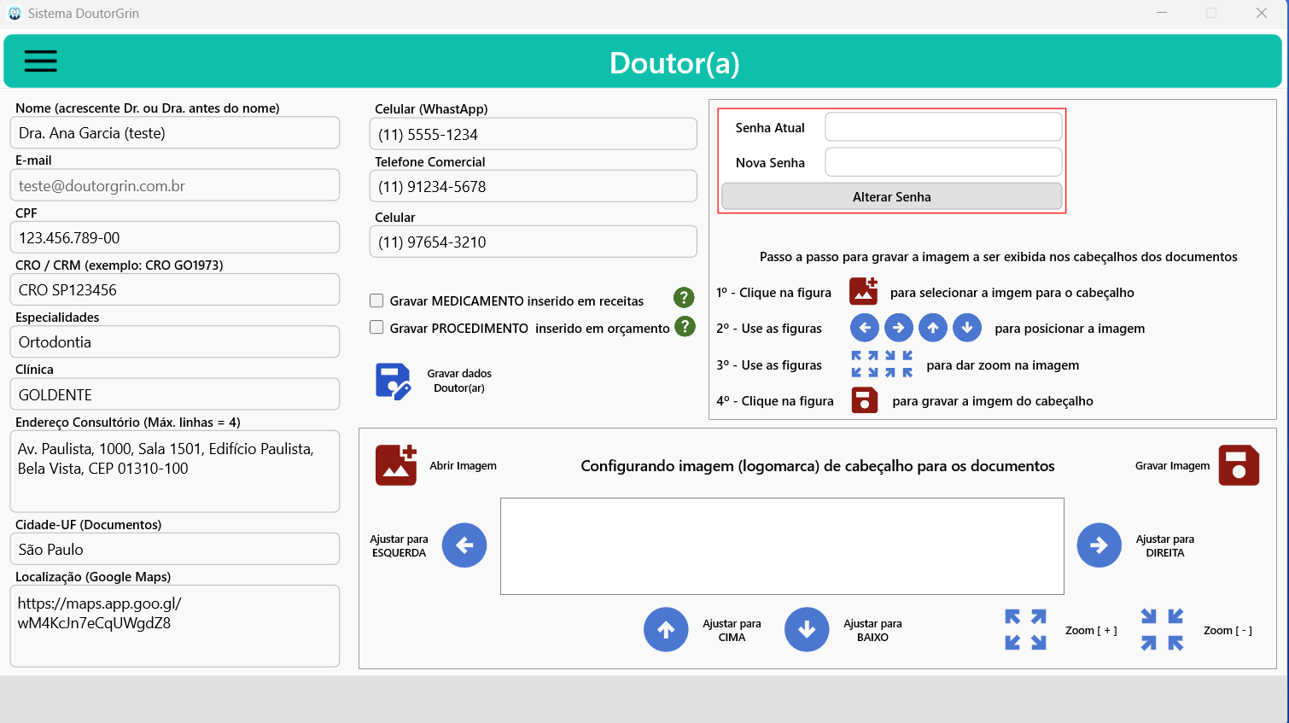Open the hamburger navigation menu
The width and height of the screenshot is (1289, 723).
pos(40,61)
